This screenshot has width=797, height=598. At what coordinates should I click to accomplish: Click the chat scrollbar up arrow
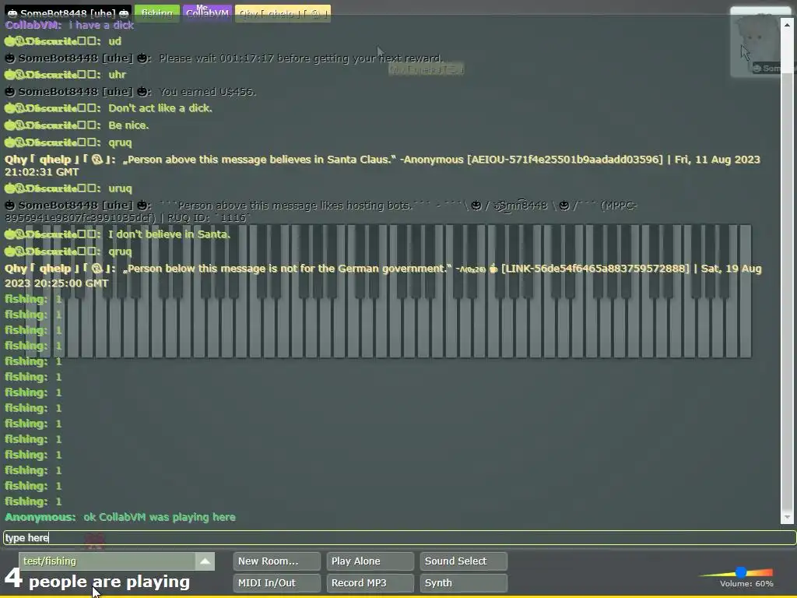pyautogui.click(x=787, y=24)
